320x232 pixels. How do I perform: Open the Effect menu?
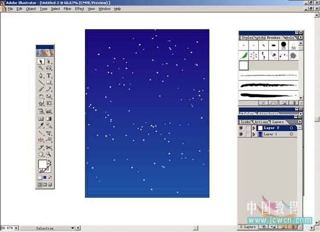coord(79,9)
